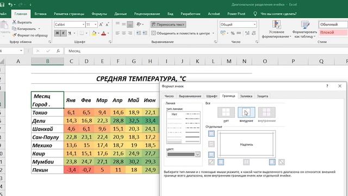Open the line color dropdown in dialog
The image size is (348, 196).
point(197,155)
